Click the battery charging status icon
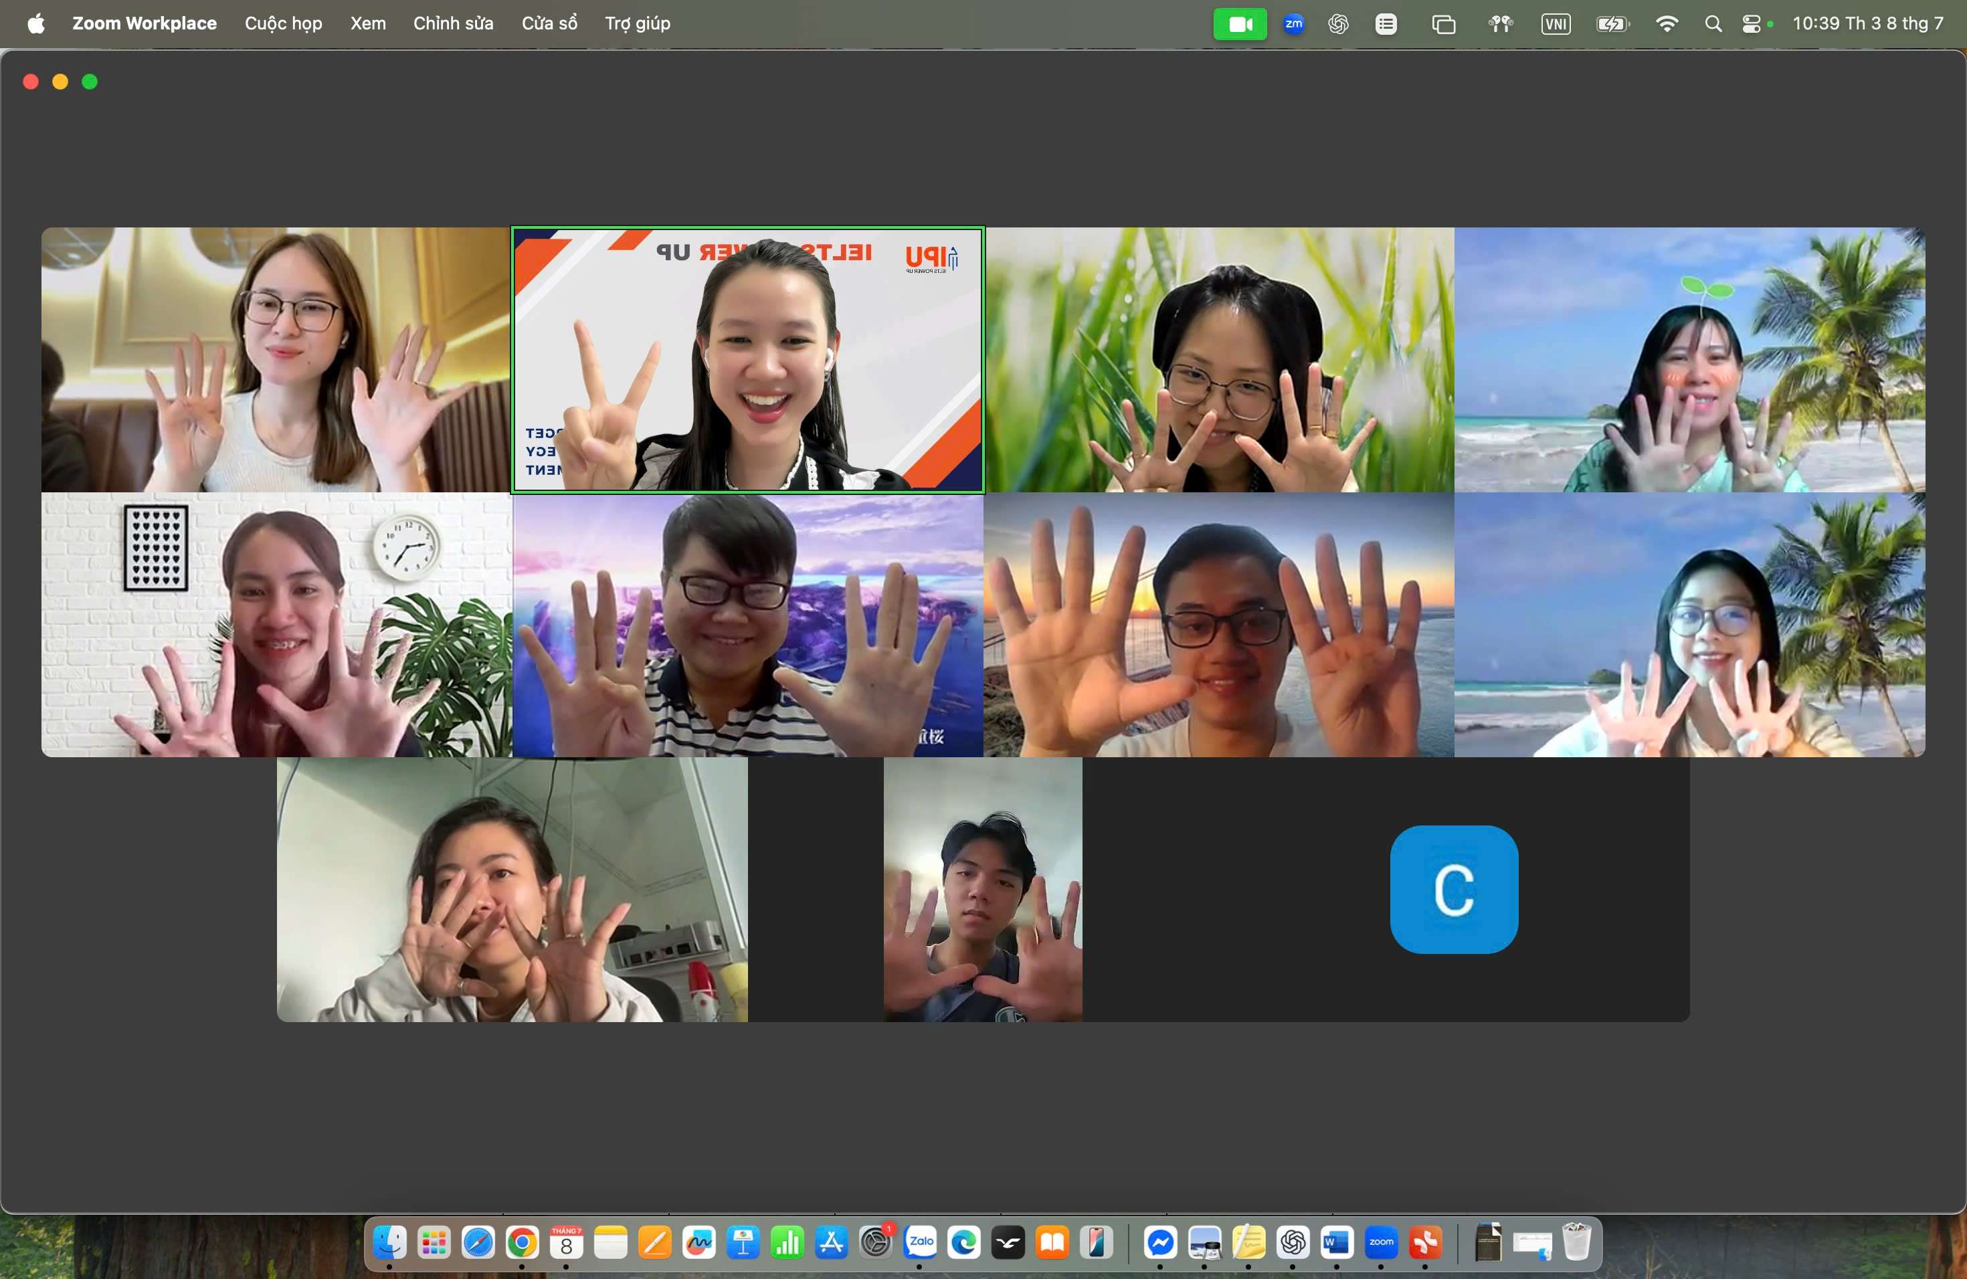This screenshot has height=1279, width=1967. [x=1612, y=24]
